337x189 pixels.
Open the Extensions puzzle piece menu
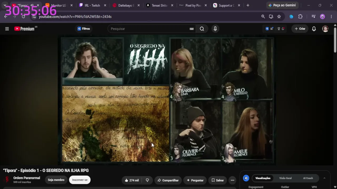click(300, 17)
